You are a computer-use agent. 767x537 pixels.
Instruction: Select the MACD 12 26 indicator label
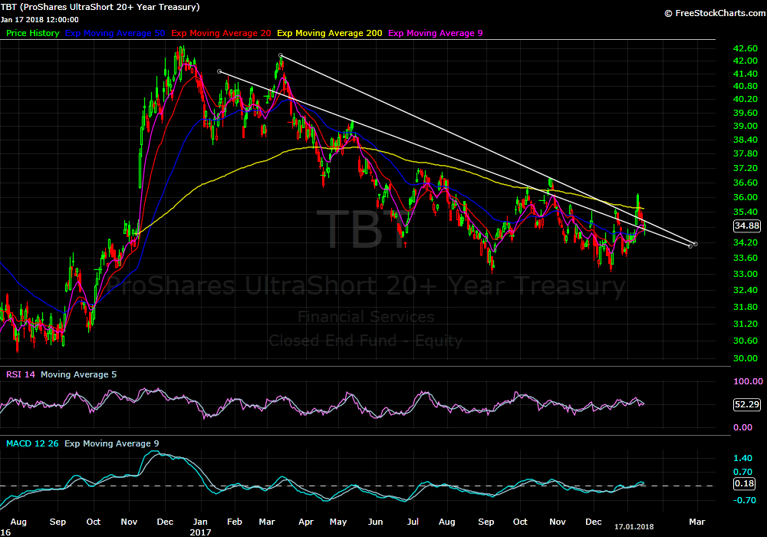pos(32,443)
